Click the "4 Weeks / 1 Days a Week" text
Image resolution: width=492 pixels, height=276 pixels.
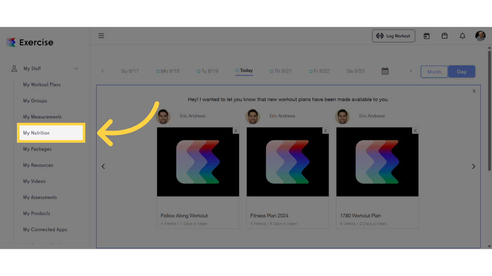(x=184, y=224)
